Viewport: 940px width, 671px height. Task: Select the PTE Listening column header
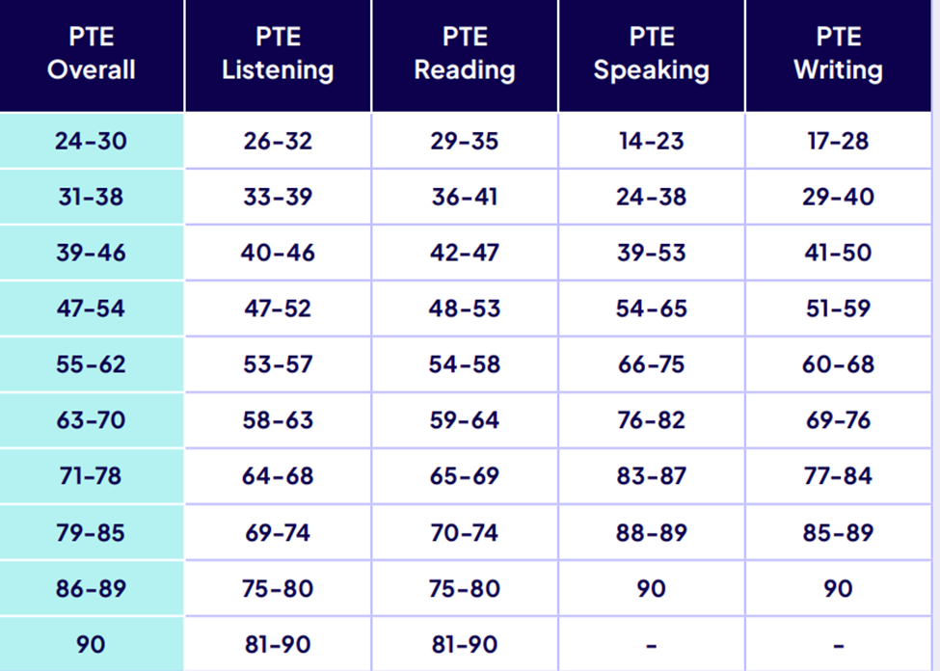pyautogui.click(x=278, y=54)
